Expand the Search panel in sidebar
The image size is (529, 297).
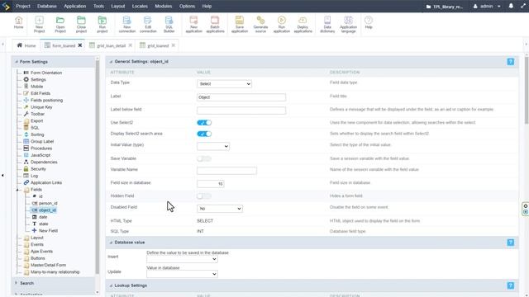26,283
